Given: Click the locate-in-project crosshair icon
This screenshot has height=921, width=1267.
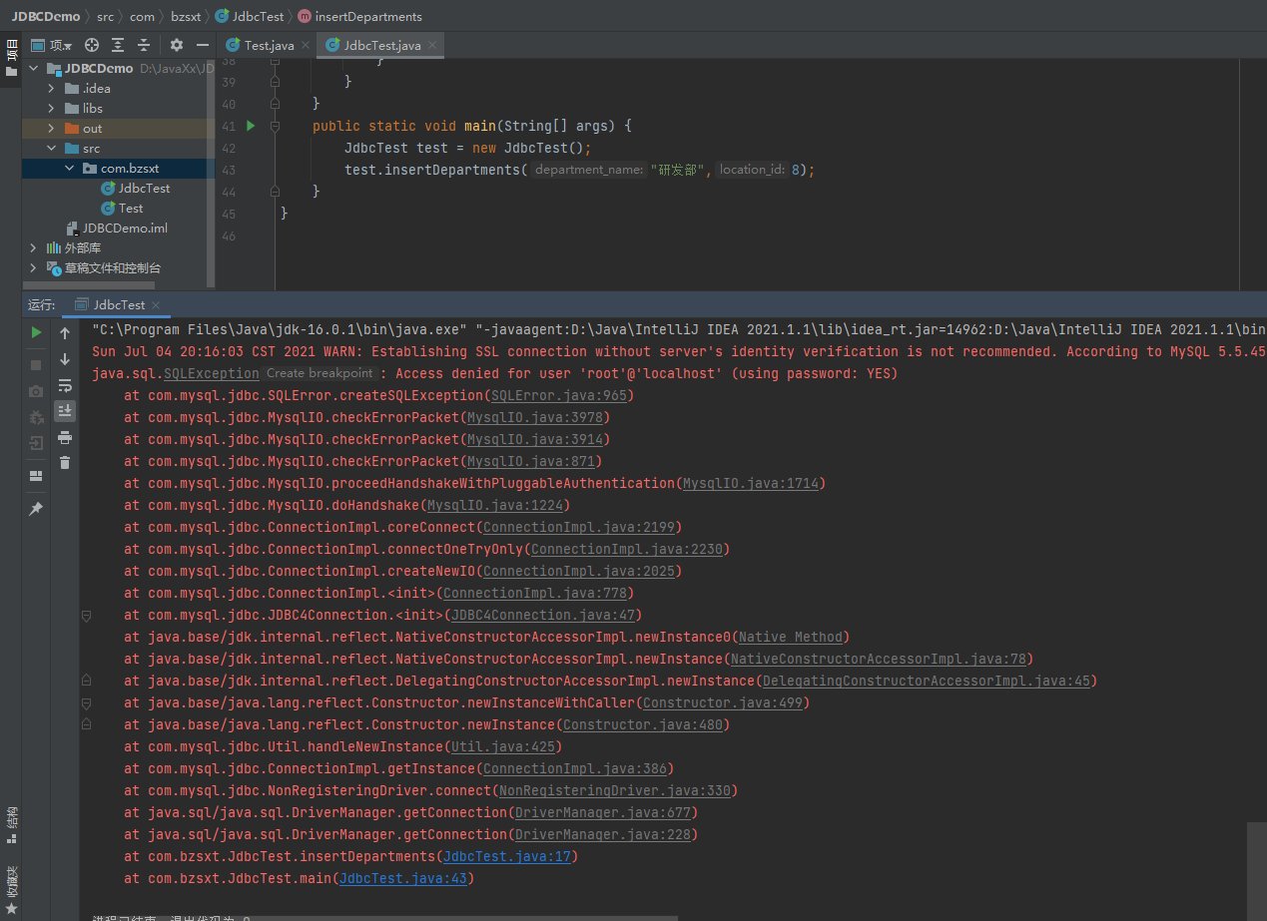Looking at the screenshot, I should 92,45.
